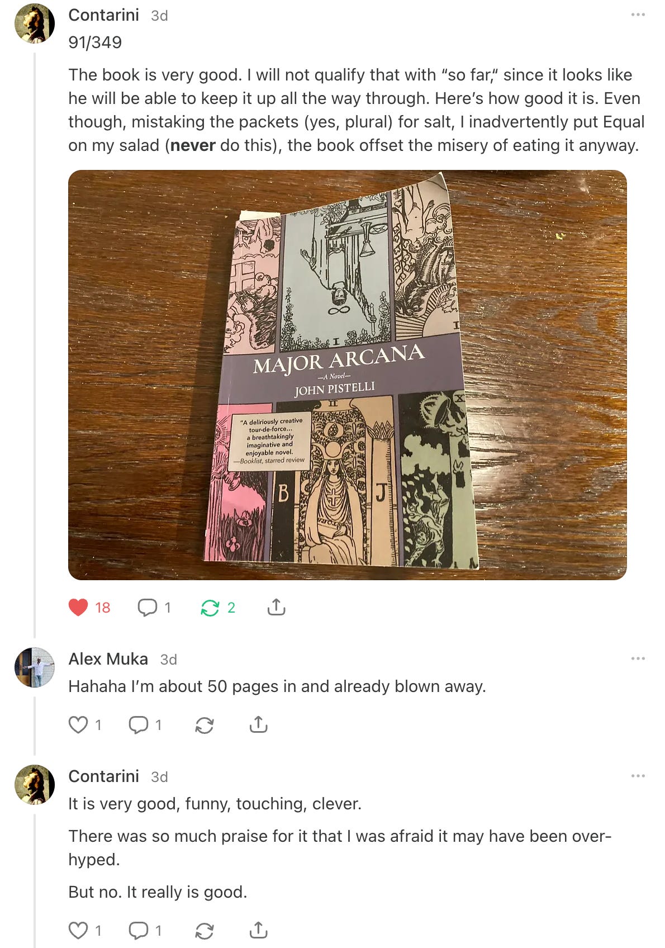Open more options for Contarini's reply
This screenshot has width=665, height=948.
point(638,776)
